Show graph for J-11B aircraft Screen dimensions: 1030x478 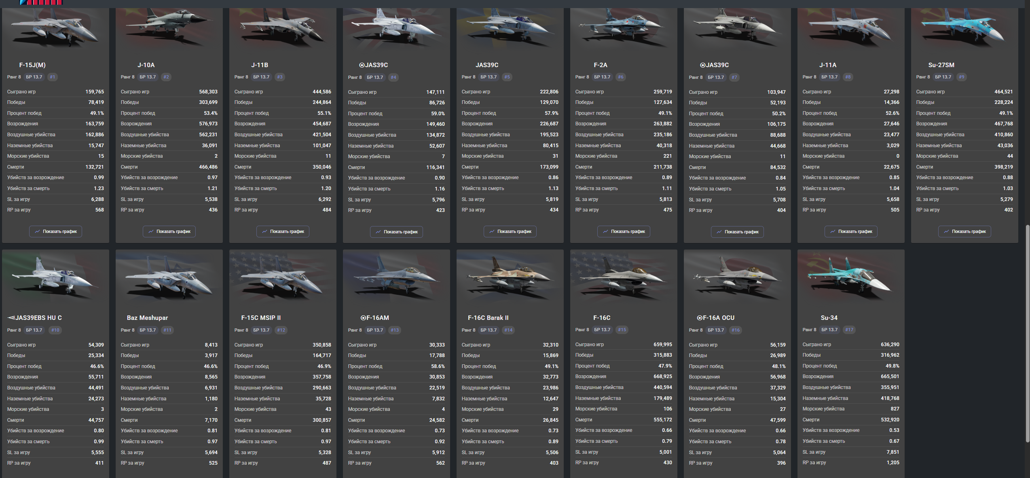pyautogui.click(x=283, y=232)
